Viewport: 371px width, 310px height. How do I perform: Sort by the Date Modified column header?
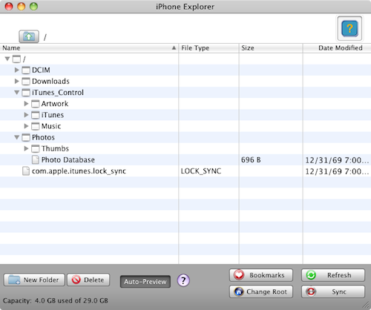click(337, 48)
